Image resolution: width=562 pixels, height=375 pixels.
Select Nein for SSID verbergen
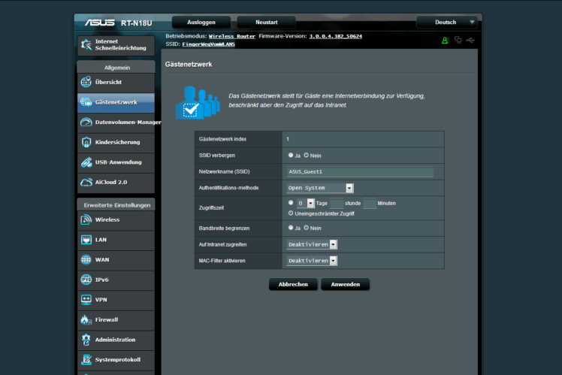pos(306,156)
